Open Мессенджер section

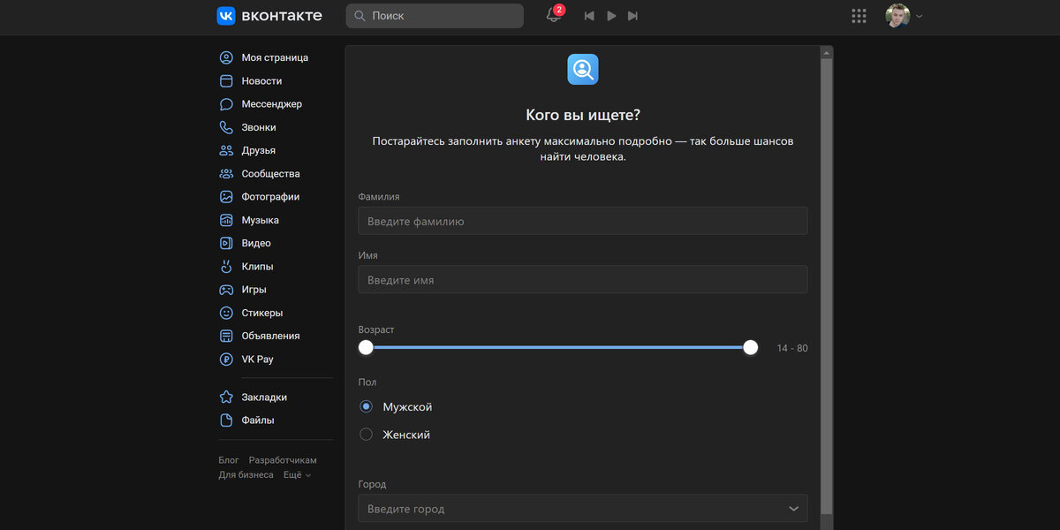pos(272,104)
